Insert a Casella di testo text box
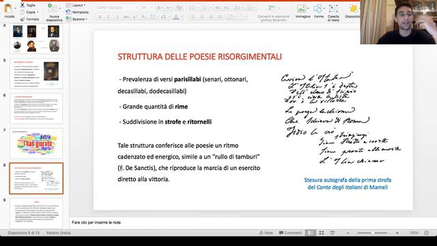The width and height of the screenshot is (437, 246). (333, 13)
